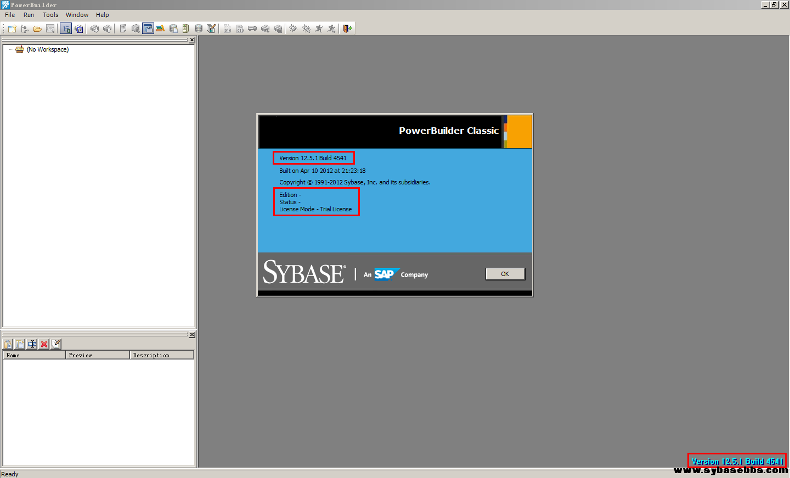Viewport: 790px width, 478px height.
Task: Click the Previous Error toolbar icon
Action: (108, 29)
